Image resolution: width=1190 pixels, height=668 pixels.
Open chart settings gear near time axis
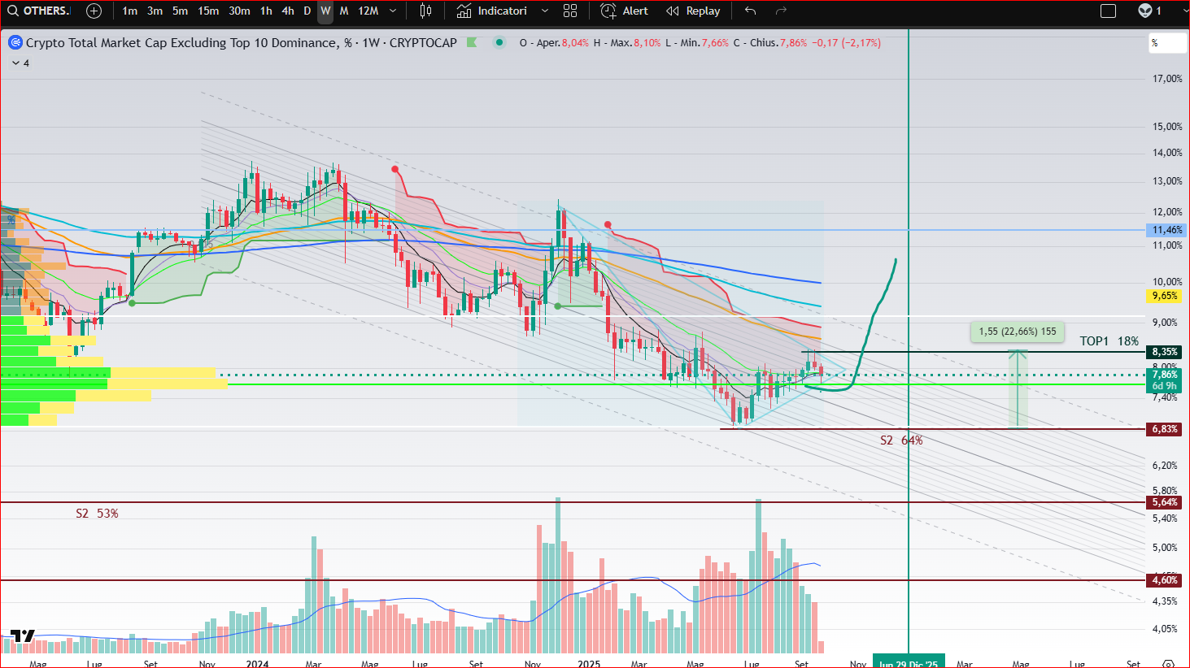[x=1168, y=663]
